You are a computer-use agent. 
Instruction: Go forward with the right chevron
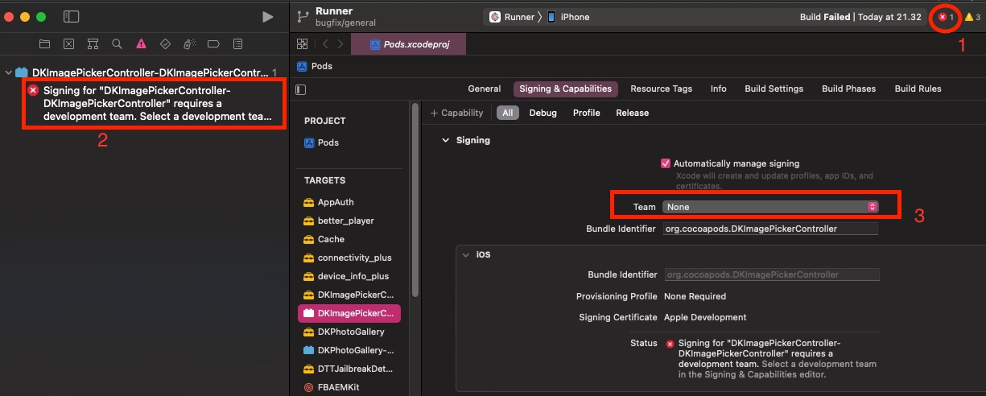(x=341, y=43)
